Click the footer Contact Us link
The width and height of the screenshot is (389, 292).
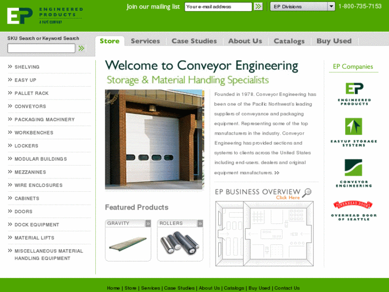(x=287, y=288)
